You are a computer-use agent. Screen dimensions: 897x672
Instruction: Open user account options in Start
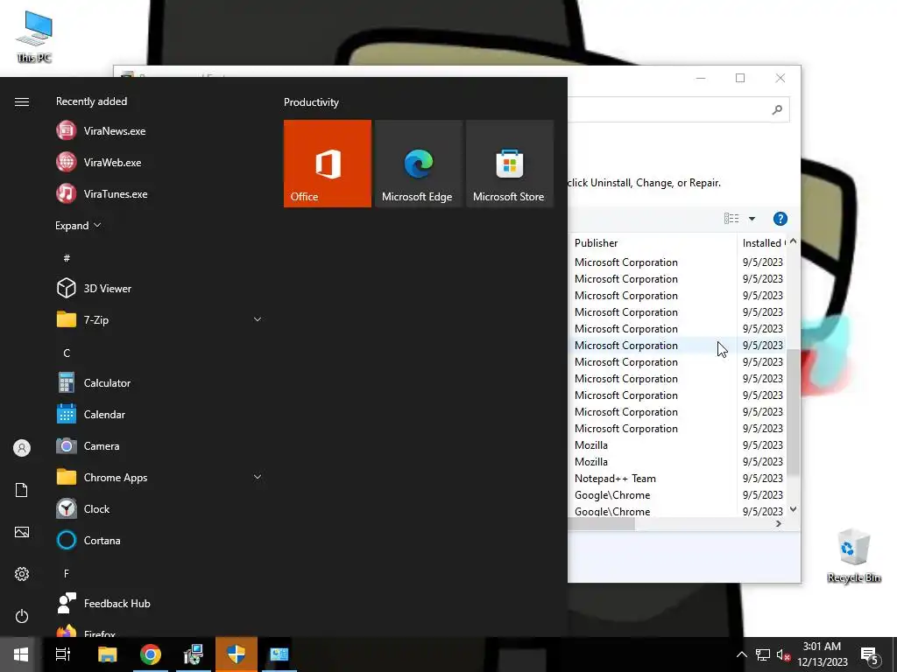pyautogui.click(x=22, y=448)
